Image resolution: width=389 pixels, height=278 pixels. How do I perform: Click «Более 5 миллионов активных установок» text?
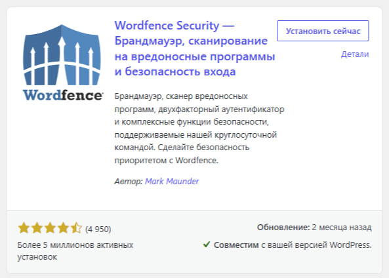pos(75,250)
